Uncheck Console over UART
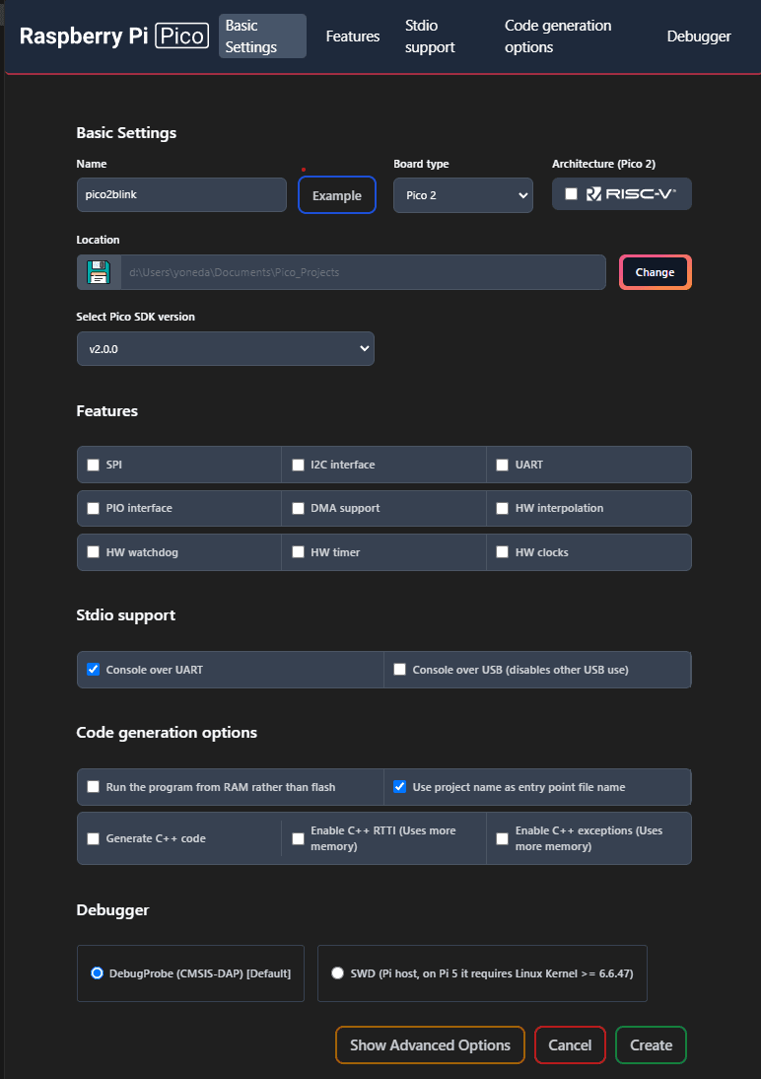The height and width of the screenshot is (1079, 761). point(93,669)
